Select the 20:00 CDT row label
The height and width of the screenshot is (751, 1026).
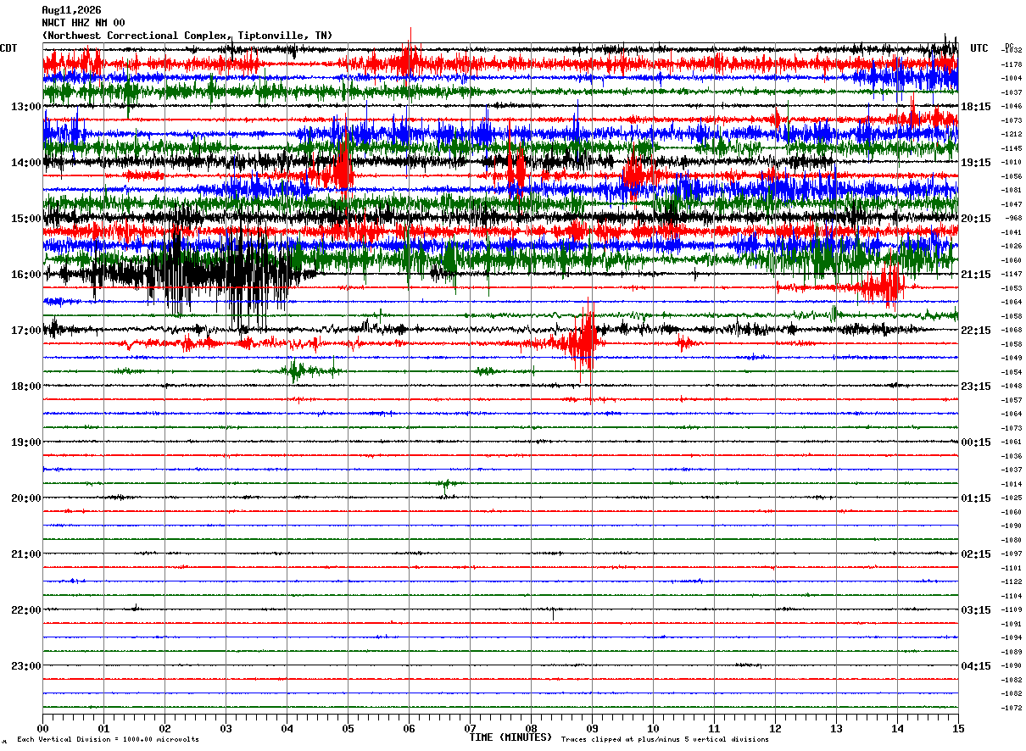tap(26, 498)
